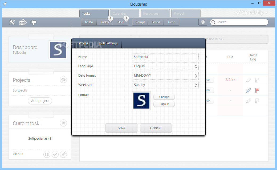Click the Due column header
The width and height of the screenshot is (277, 170).
(230, 57)
